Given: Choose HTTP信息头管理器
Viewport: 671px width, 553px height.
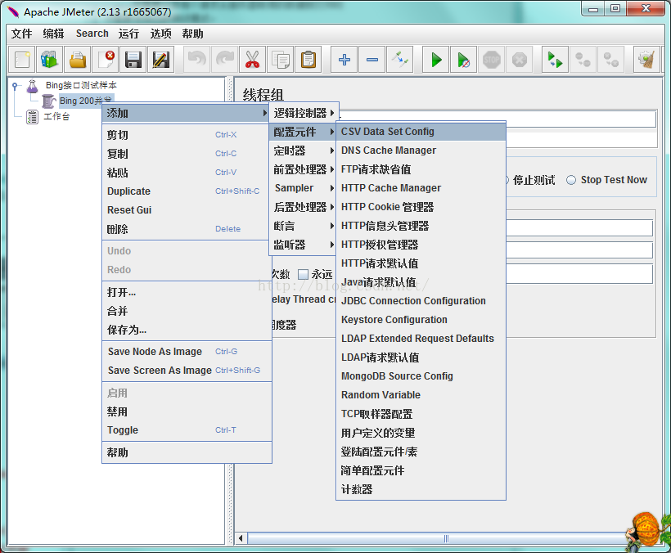Looking at the screenshot, I should (421, 226).
